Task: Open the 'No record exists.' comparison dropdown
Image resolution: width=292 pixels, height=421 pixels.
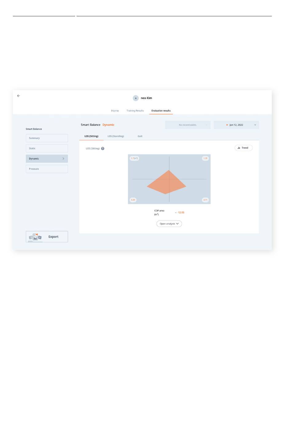Action: tap(188, 125)
